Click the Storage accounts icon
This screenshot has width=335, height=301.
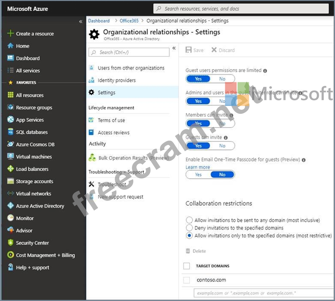click(10, 181)
